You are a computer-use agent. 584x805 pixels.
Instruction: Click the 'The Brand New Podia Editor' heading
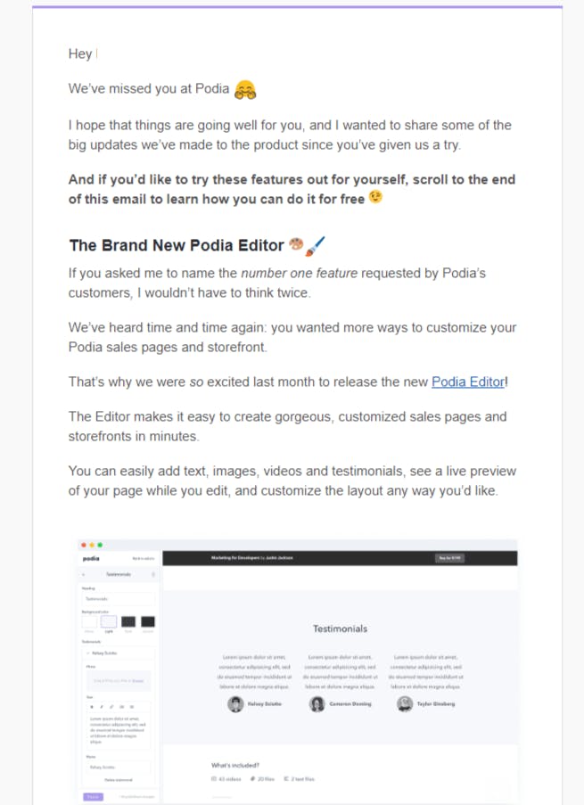177,245
